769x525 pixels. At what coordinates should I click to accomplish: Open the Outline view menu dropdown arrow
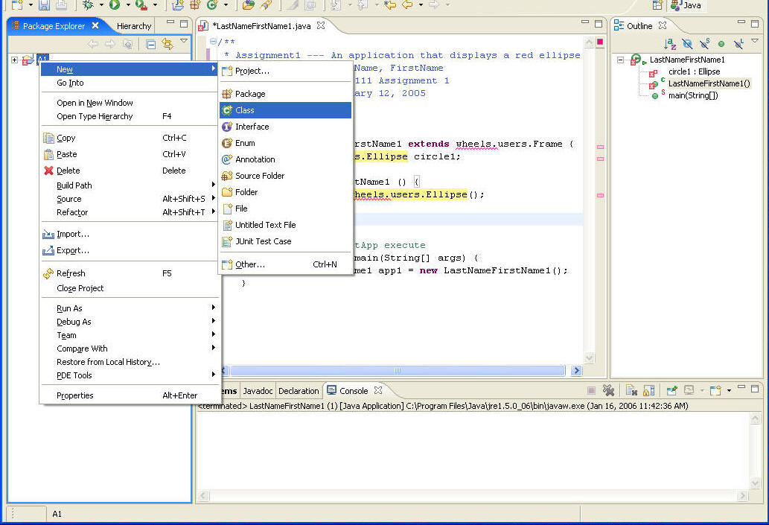tap(755, 42)
